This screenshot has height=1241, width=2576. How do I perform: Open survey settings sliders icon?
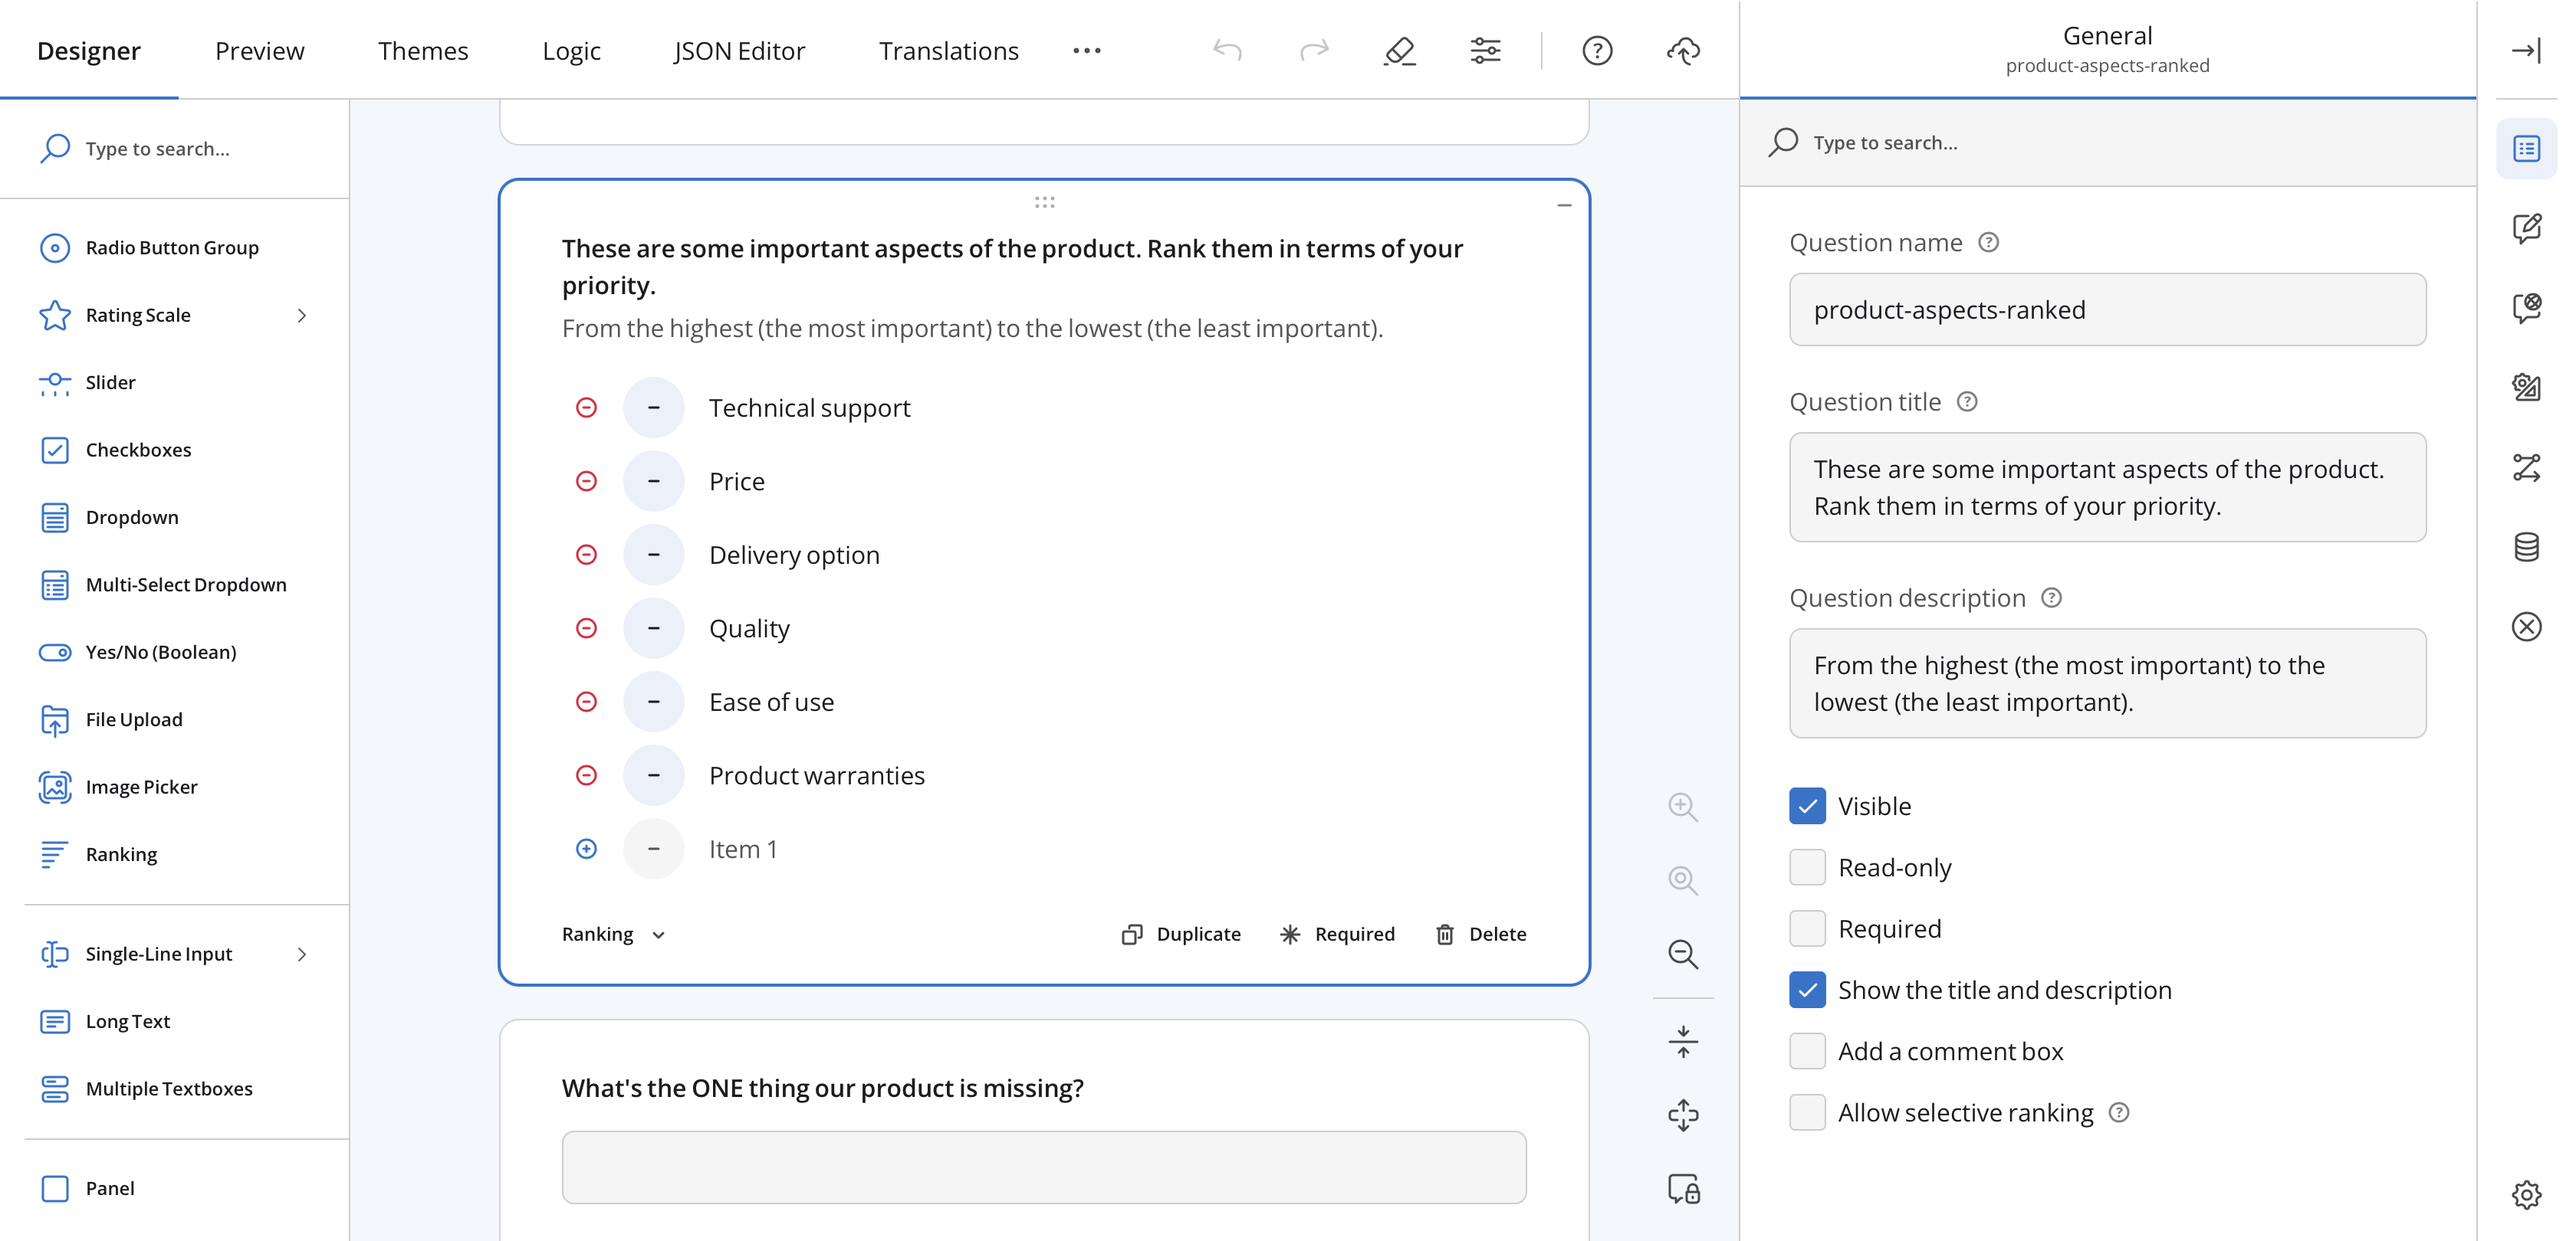point(1485,50)
